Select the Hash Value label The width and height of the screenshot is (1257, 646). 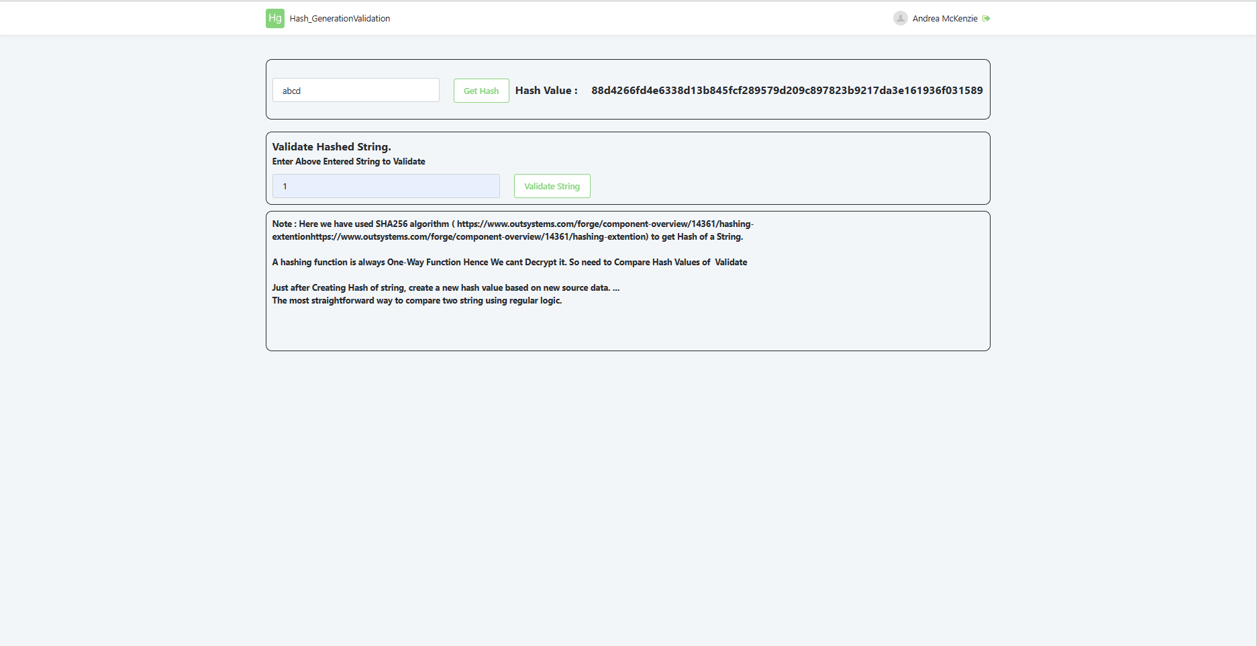[x=546, y=91]
